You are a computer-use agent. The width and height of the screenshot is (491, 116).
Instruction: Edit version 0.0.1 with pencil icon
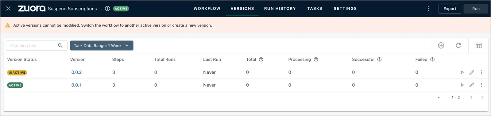coord(472,85)
